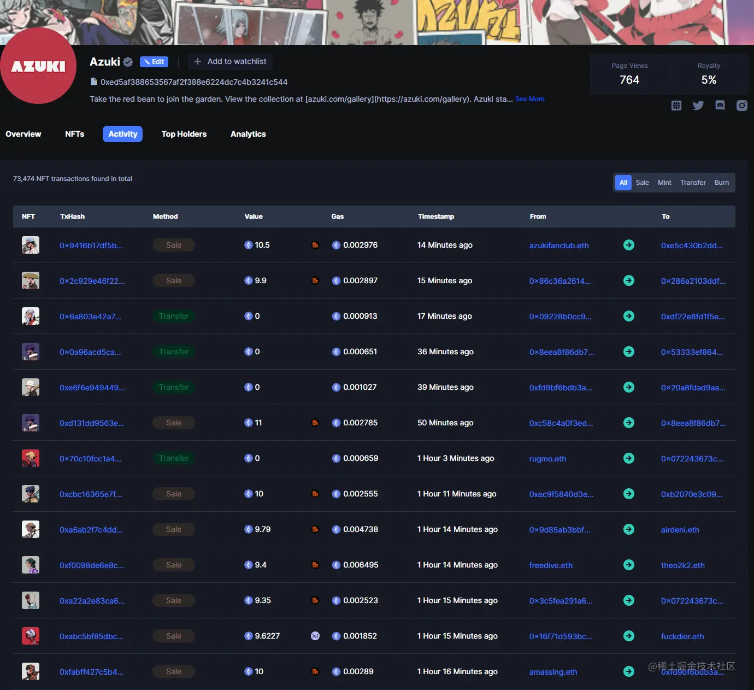This screenshot has width=754, height=690.
Task: Click the arrow icon after amassing.eth
Action: (x=629, y=671)
